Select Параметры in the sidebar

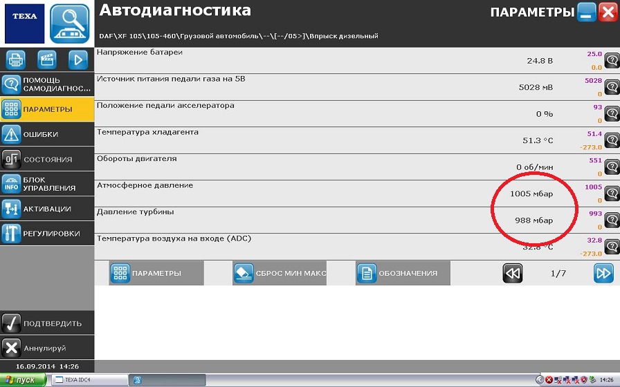[x=47, y=109]
